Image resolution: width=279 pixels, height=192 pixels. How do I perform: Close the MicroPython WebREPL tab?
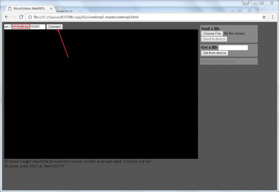tap(51, 8)
